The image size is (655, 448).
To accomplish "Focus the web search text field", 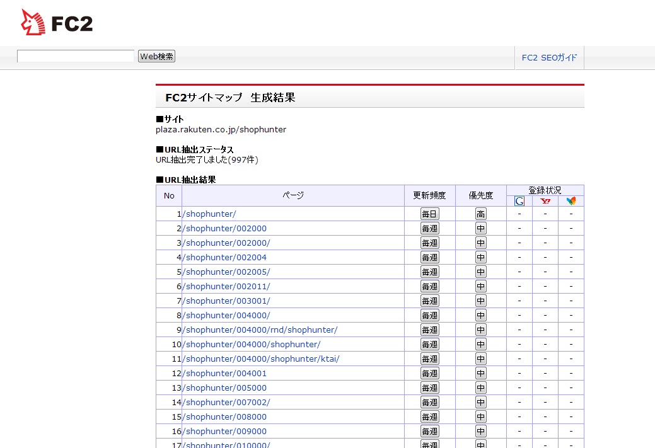I will click(76, 57).
